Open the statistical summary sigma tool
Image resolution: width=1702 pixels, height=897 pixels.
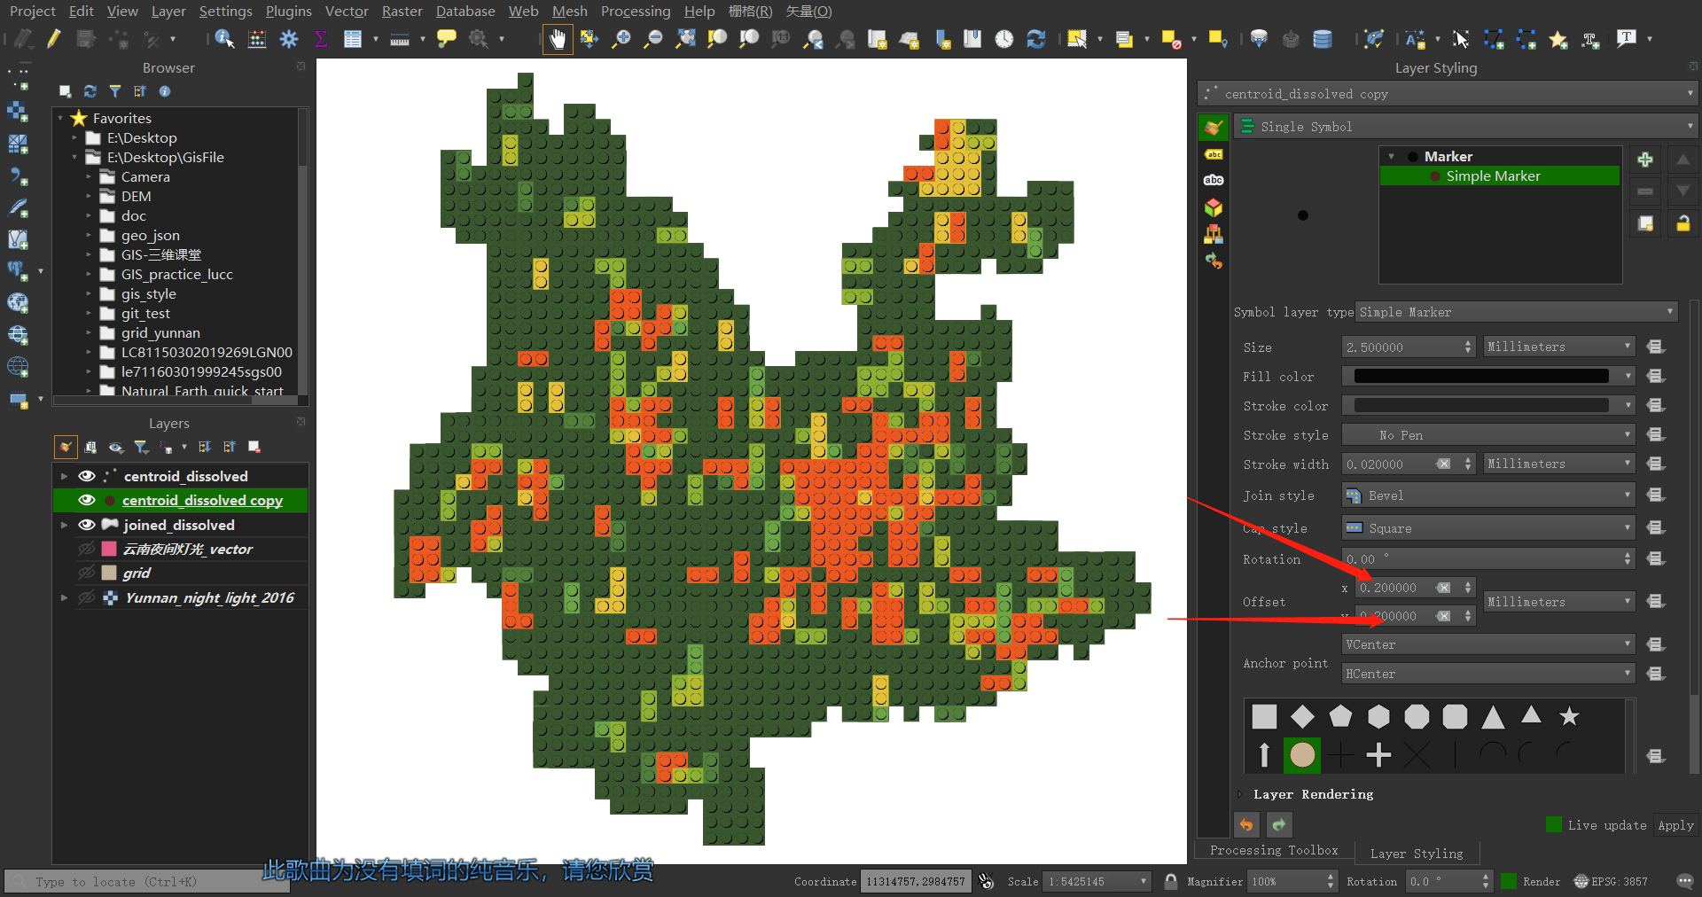click(x=321, y=39)
